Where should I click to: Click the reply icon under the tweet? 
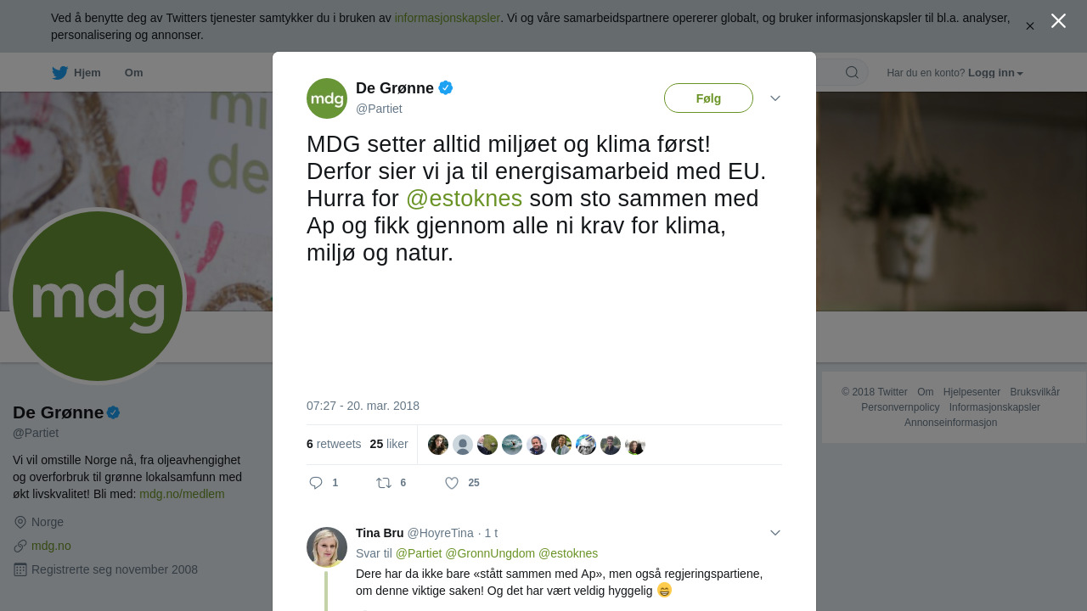[x=316, y=483]
